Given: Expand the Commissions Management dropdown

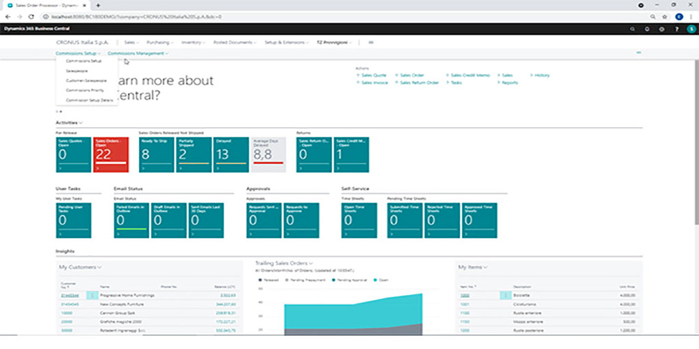Looking at the screenshot, I should point(138,53).
